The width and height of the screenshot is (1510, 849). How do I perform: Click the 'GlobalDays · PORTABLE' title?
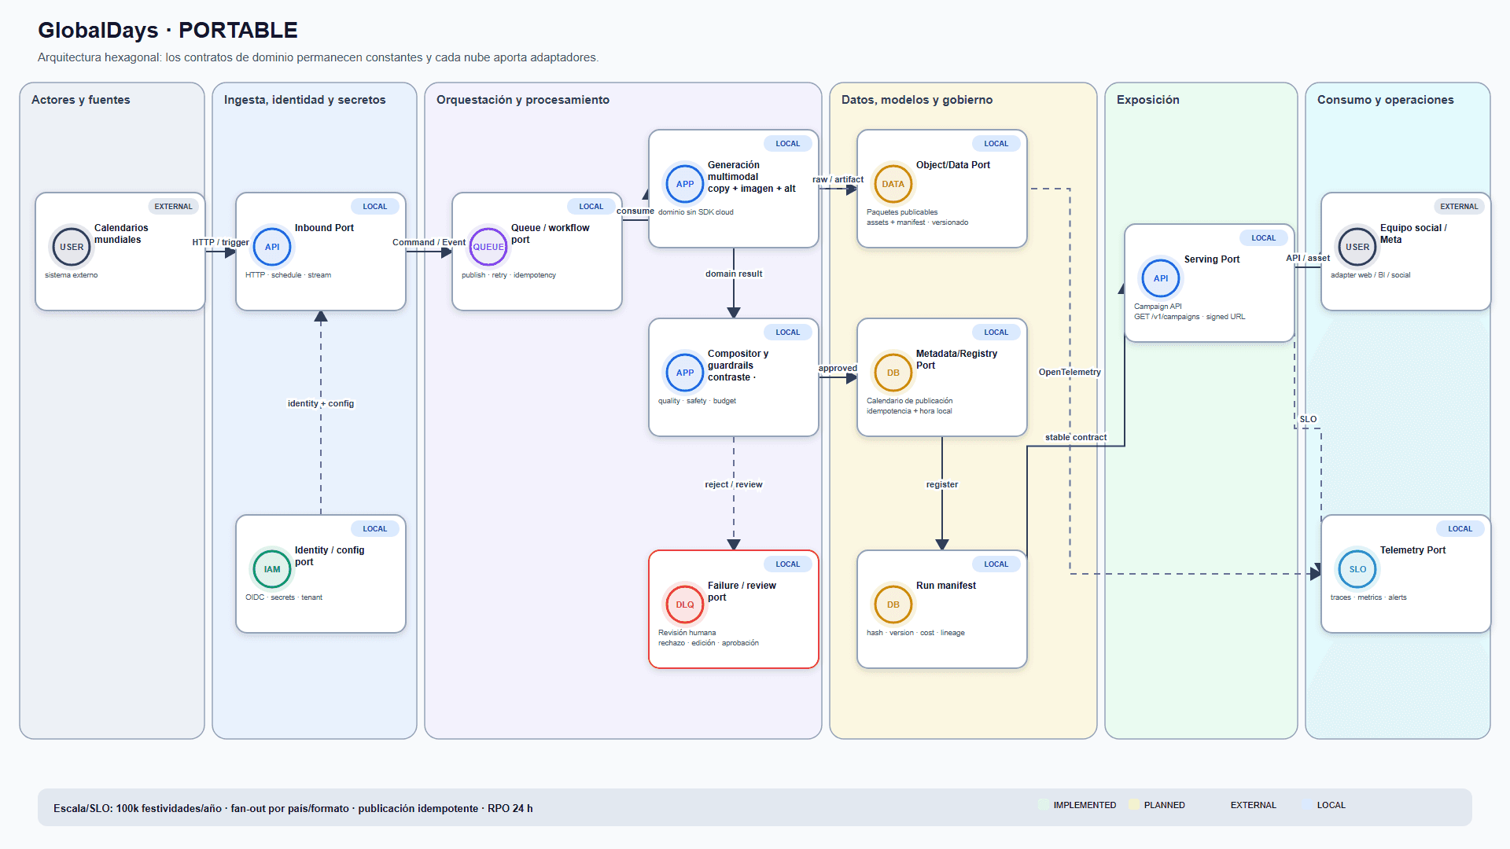168,30
